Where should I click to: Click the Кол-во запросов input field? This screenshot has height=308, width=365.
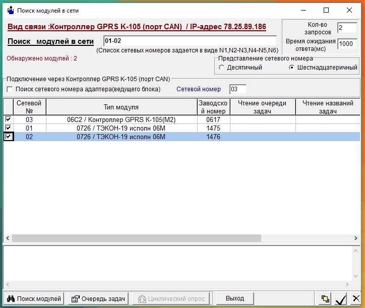tap(347, 28)
